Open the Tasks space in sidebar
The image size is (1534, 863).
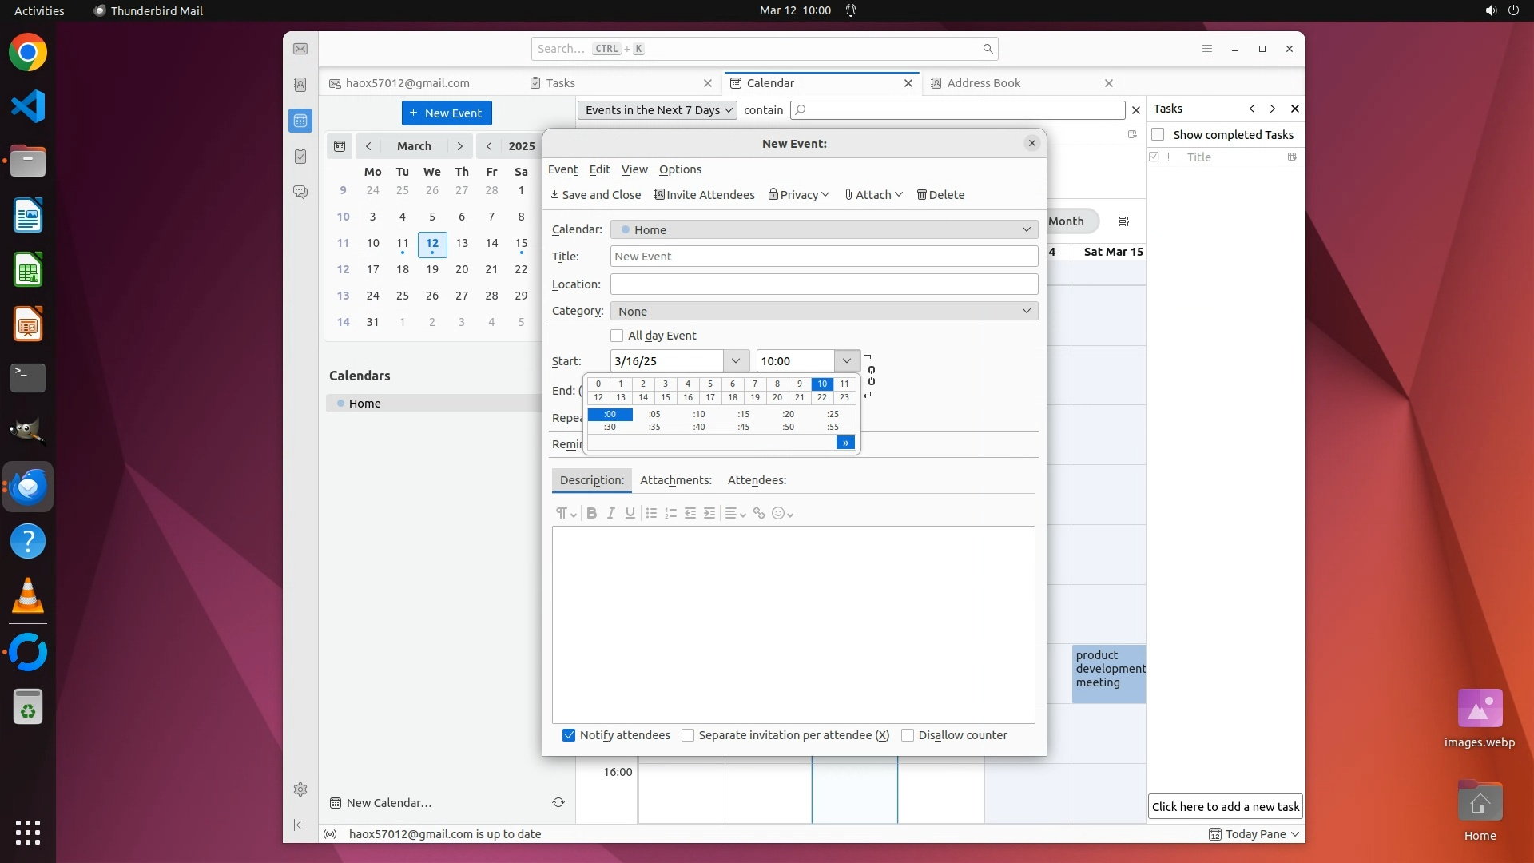(300, 157)
